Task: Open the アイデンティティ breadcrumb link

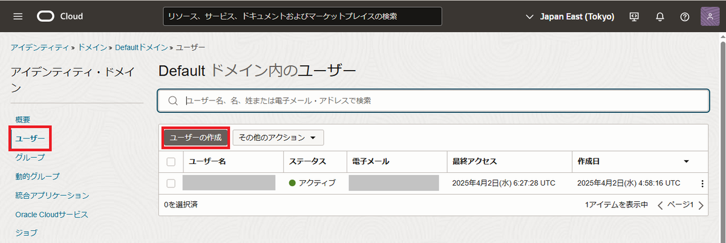Action: click(x=40, y=47)
